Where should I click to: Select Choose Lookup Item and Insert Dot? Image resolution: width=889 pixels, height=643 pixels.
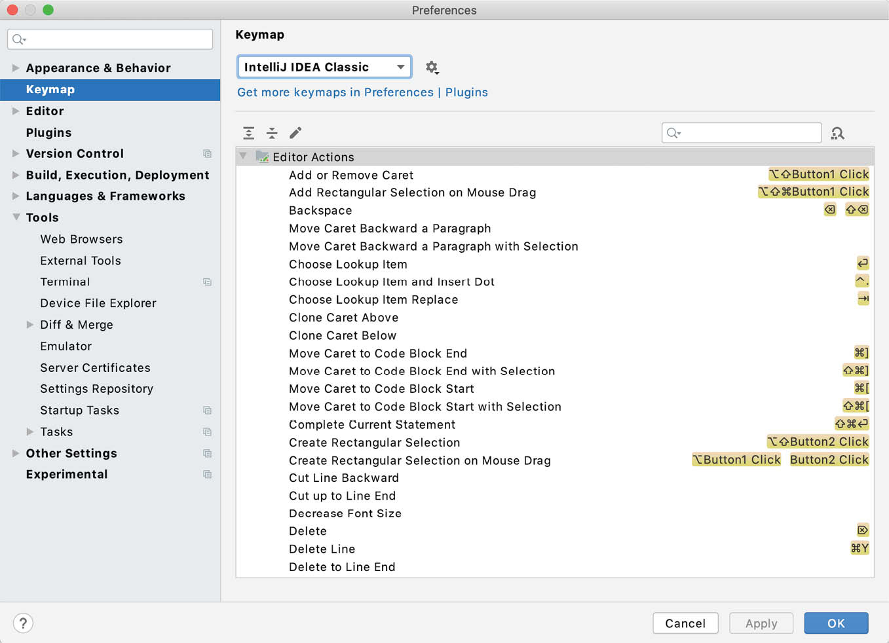click(x=555, y=282)
